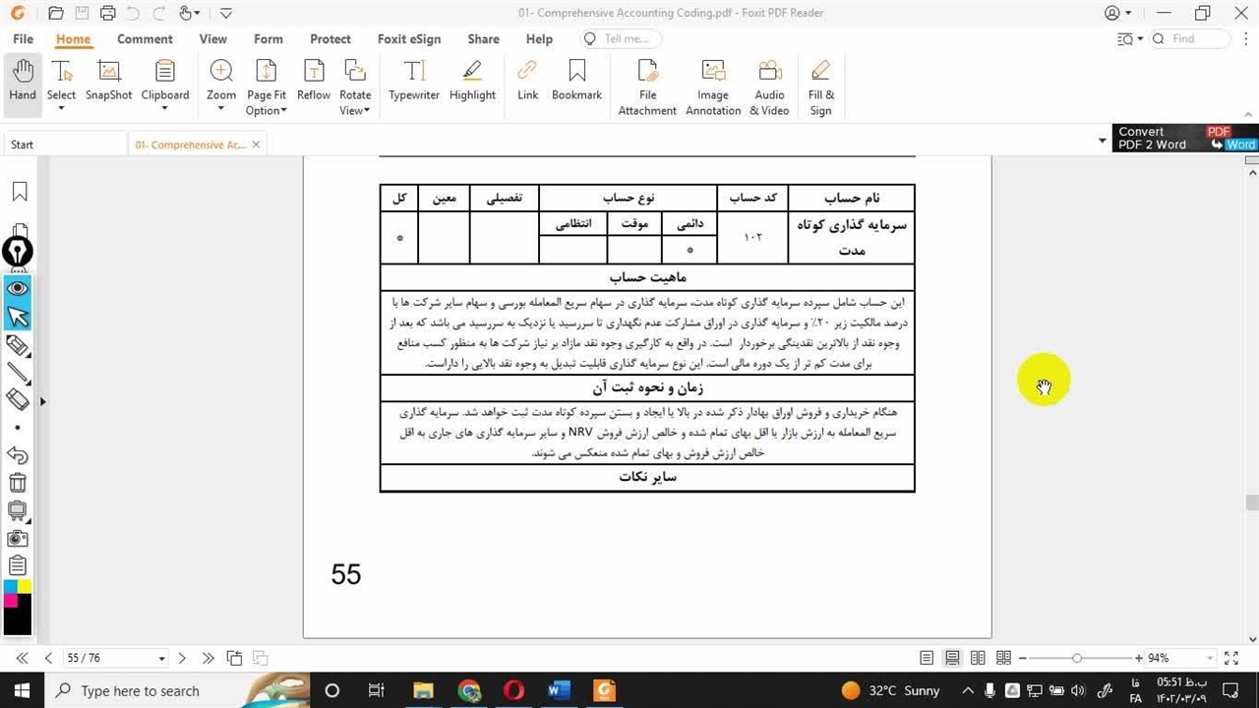Toggle the eye visibility icon in left toolbar
Screen dimensions: 1259x708
(18, 288)
